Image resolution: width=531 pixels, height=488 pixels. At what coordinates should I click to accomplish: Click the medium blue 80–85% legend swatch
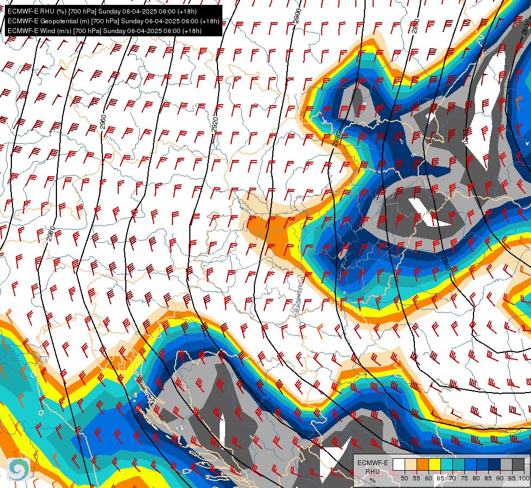point(483,464)
